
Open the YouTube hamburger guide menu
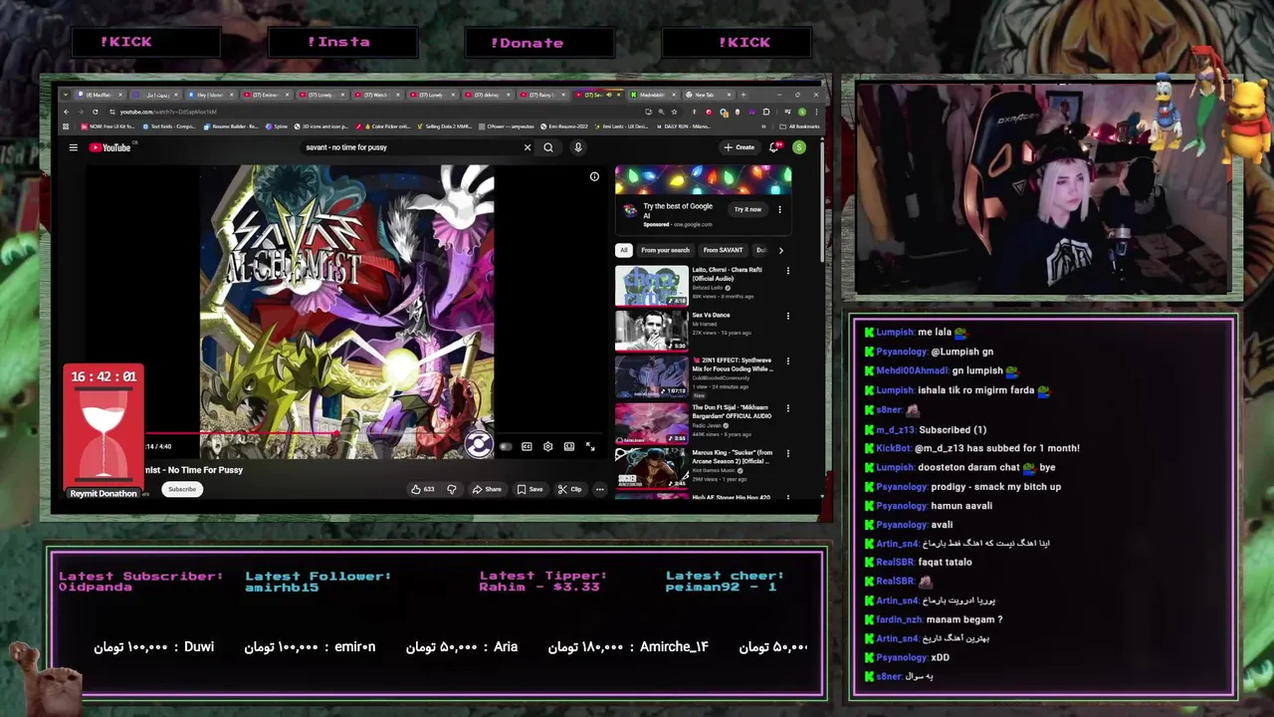[73, 147]
